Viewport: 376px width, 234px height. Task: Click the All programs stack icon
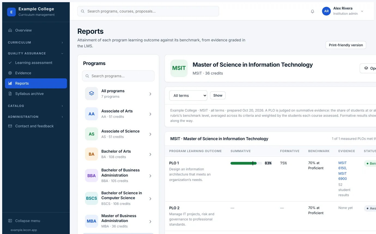(x=92, y=94)
